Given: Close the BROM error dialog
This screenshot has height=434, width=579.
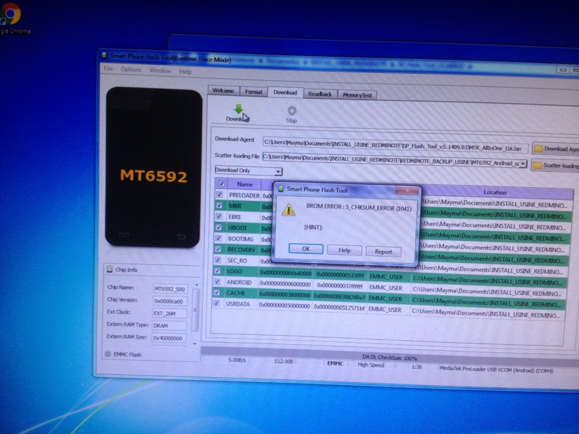Looking at the screenshot, I should coord(407,190).
